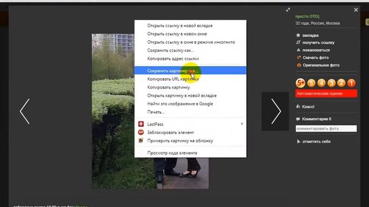Select Открыть картинку в новой вкладке
This screenshot has width=369, height=207.
tap(190, 95)
